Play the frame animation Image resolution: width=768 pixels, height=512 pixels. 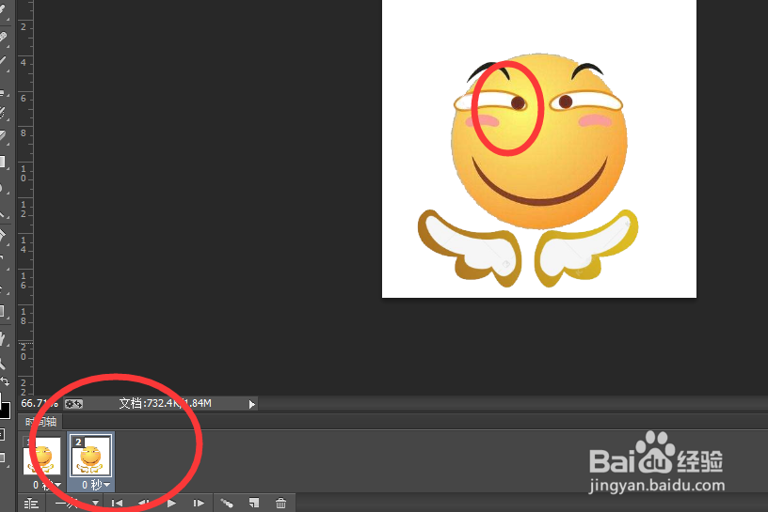(171, 503)
